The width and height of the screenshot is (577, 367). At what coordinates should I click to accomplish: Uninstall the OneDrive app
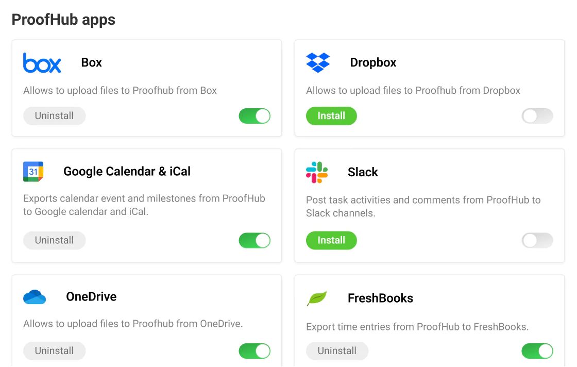(x=54, y=351)
